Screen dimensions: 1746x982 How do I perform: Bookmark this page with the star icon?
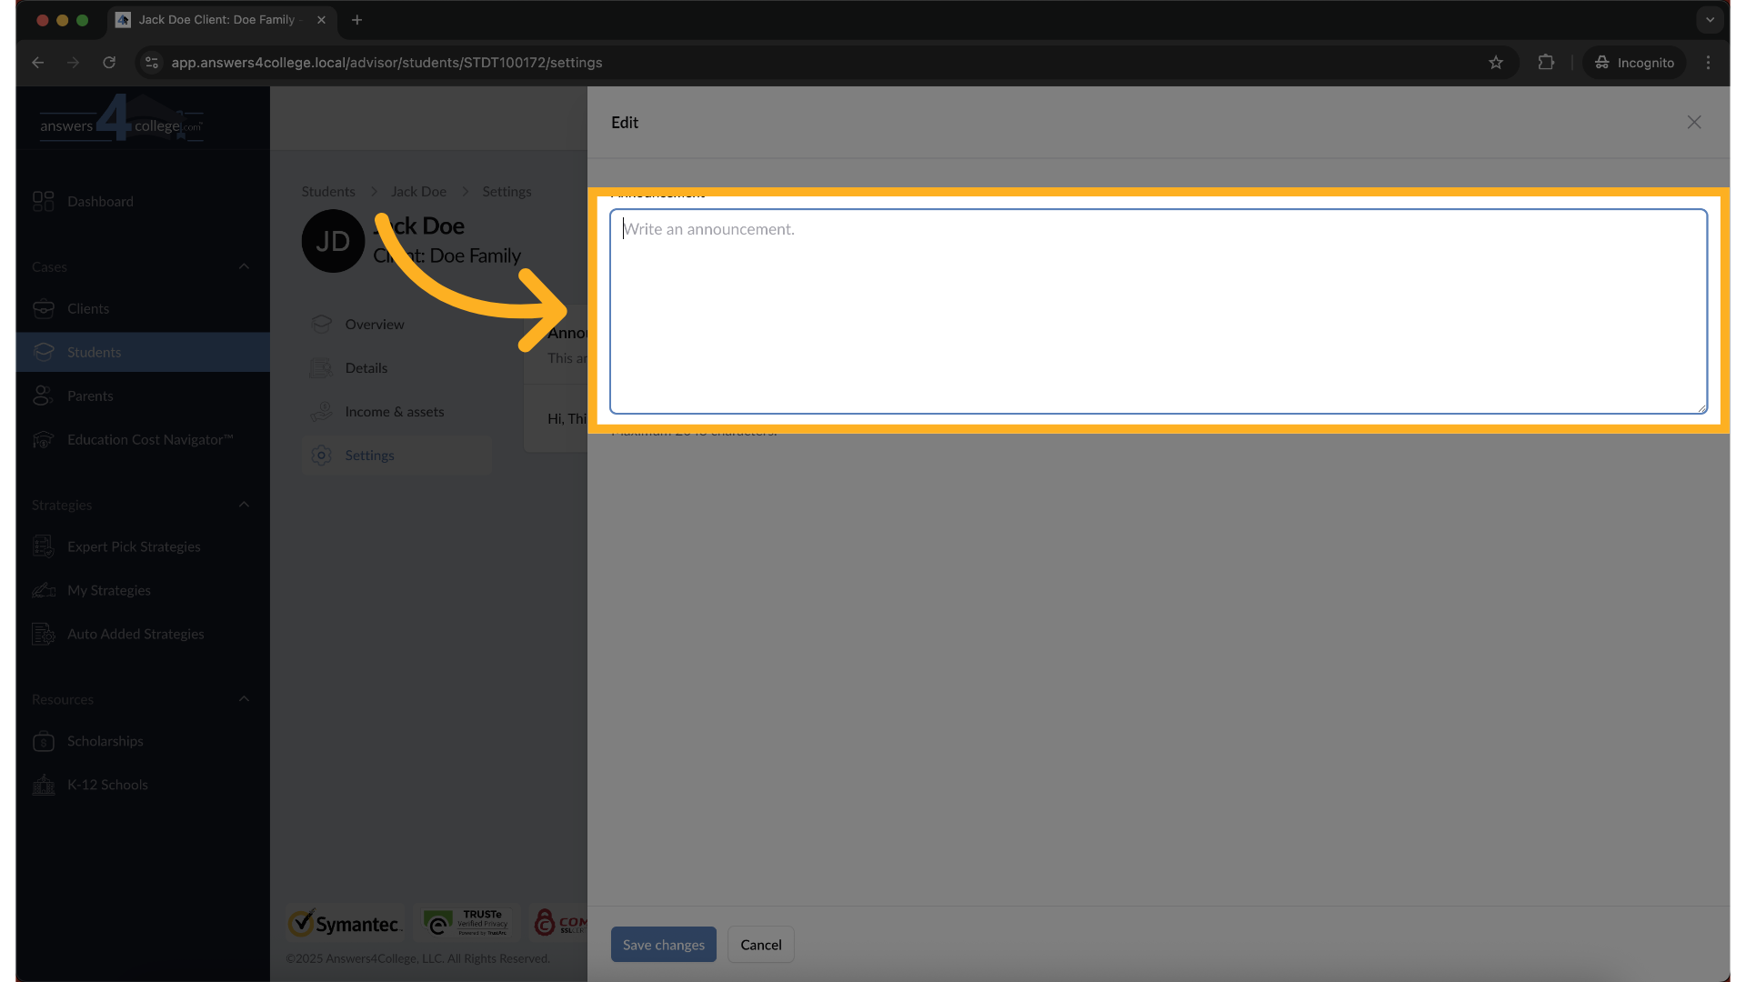coord(1496,63)
